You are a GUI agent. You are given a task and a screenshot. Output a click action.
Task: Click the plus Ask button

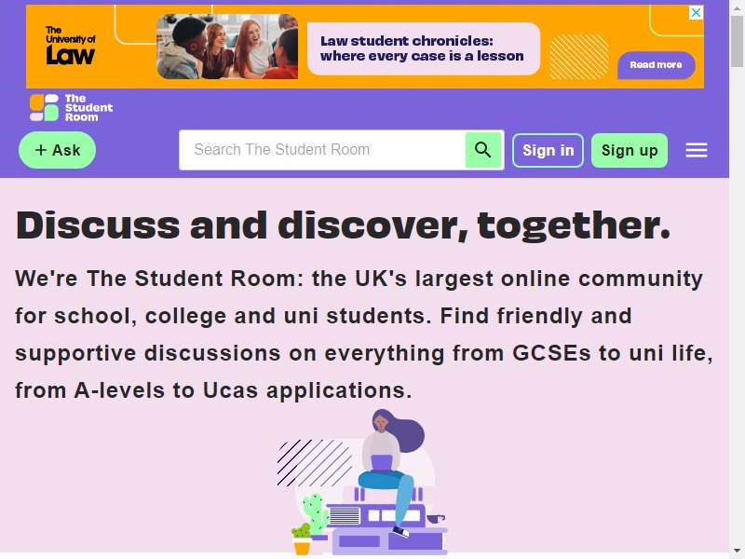tap(57, 150)
